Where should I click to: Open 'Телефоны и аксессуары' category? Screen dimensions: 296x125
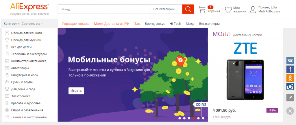point(29,54)
